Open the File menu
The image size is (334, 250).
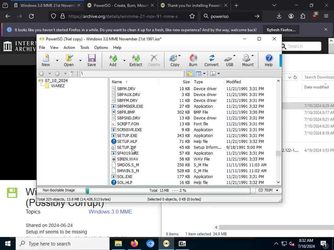42,48
